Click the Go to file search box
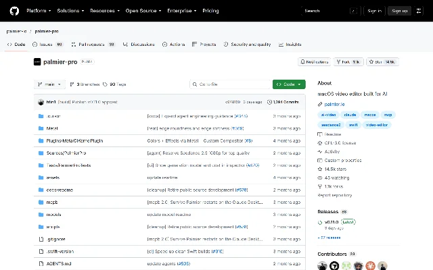This screenshot has width=433, height=270. pos(230,84)
